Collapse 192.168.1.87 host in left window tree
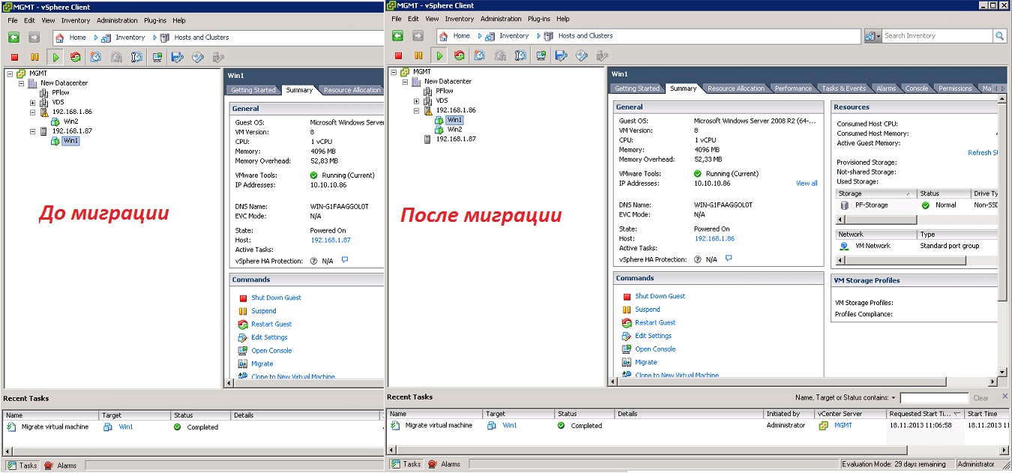1012x473 pixels. point(33,131)
